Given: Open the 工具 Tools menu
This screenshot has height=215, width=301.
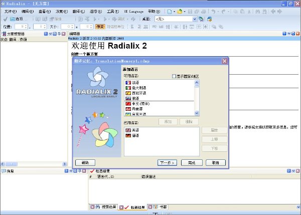Looking at the screenshot, I should (113, 12).
